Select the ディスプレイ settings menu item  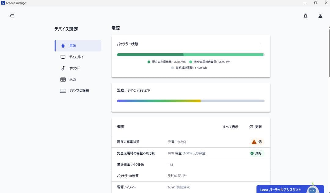(76, 57)
